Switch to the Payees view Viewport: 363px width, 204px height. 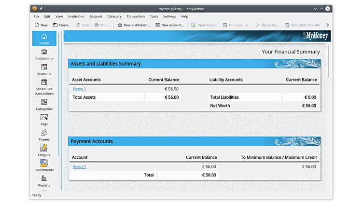coord(44,135)
